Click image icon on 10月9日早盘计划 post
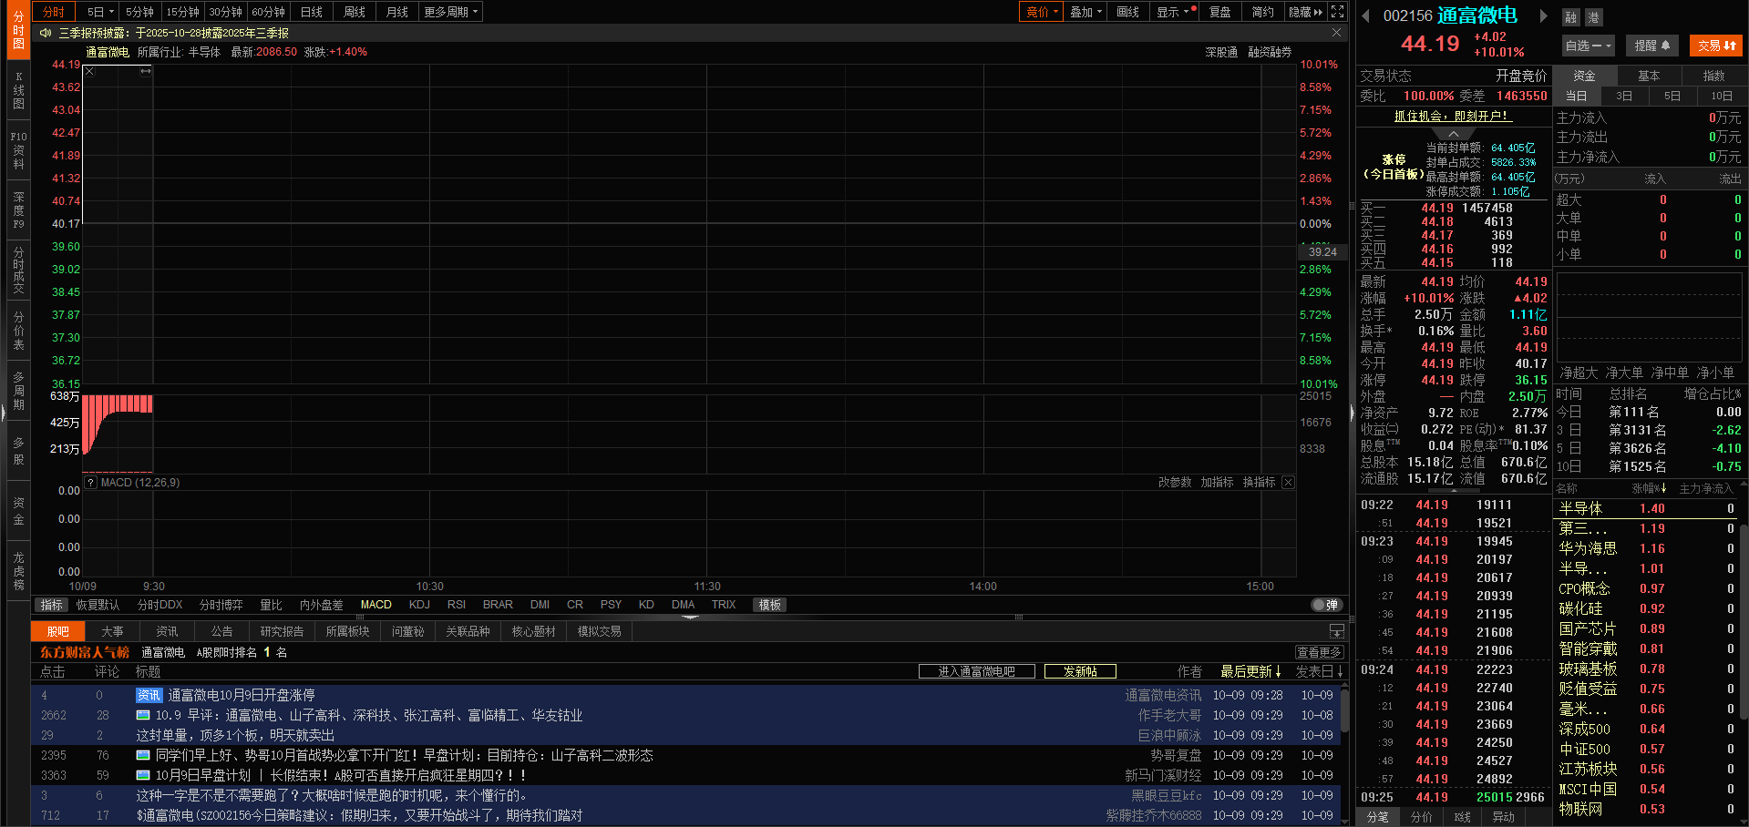Viewport: 1749px width, 827px height. pyautogui.click(x=143, y=775)
